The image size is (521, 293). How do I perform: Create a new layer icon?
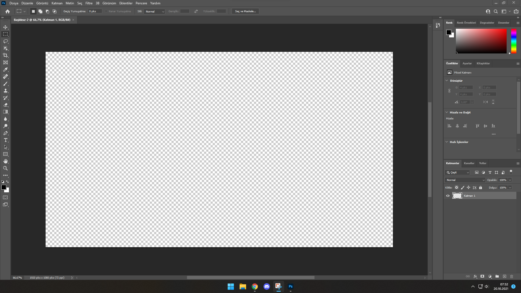tap(504, 276)
